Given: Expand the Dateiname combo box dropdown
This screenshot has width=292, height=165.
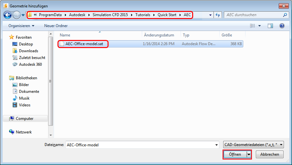Looking at the screenshot, I should [216, 145].
